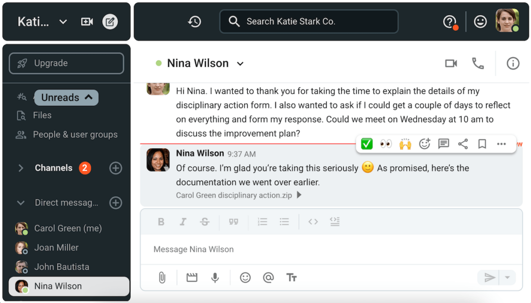
Task: Mention someone using the @ icon
Action: (x=268, y=278)
